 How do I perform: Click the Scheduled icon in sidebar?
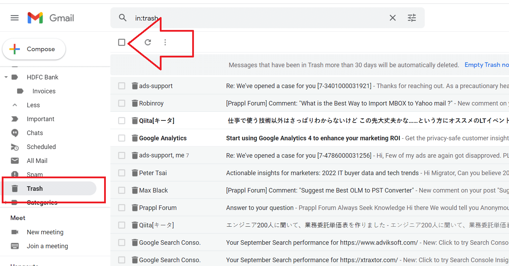pos(15,147)
